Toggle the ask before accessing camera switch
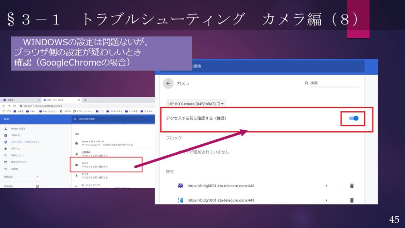Viewport: 405px width, 228px height. (x=353, y=119)
